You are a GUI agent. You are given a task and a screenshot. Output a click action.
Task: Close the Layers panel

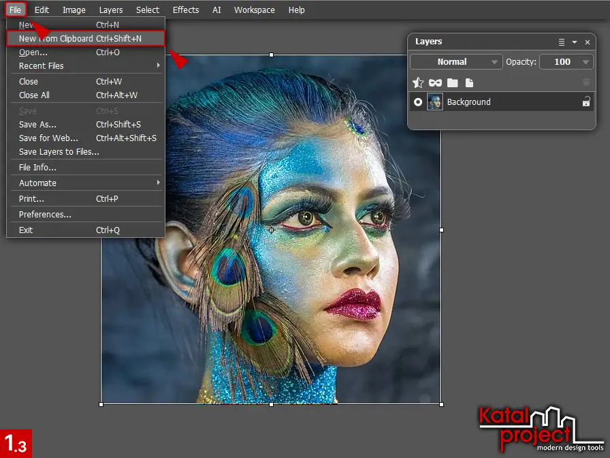[588, 42]
